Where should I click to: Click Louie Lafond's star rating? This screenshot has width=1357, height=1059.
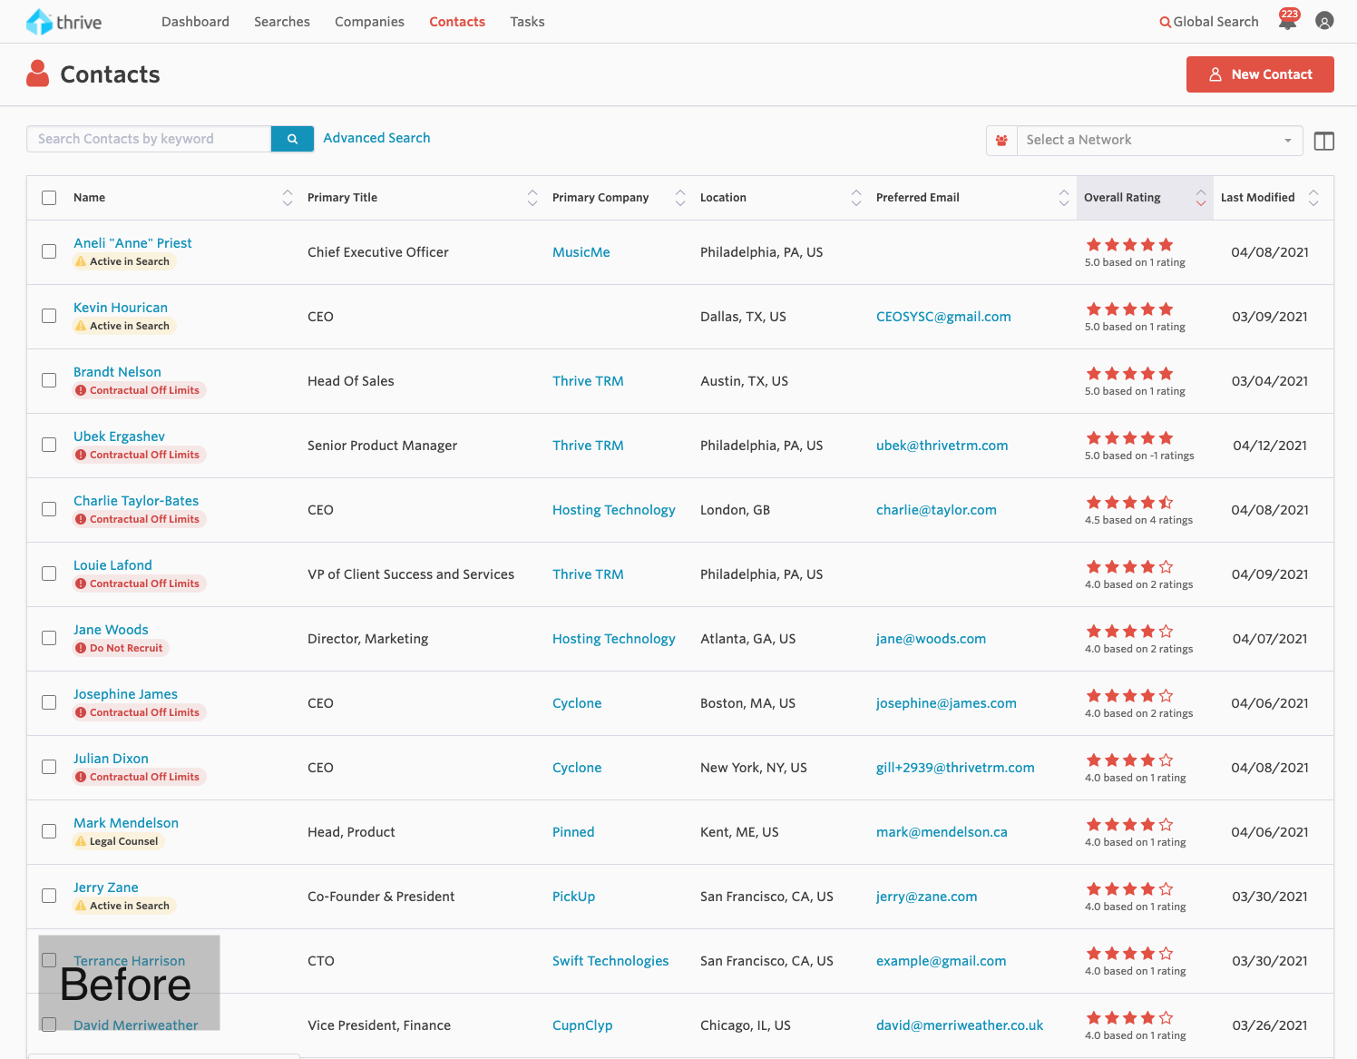click(1129, 566)
